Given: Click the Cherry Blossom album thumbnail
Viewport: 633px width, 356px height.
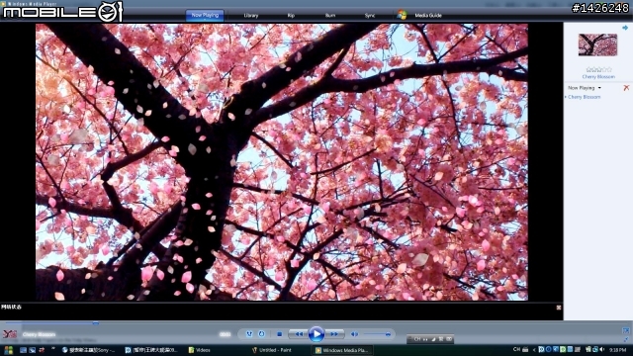Looking at the screenshot, I should 597,44.
